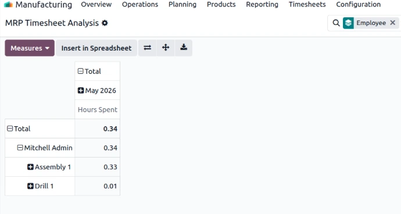
Task: Collapse the Mitchell Admin row
Action: (45, 148)
